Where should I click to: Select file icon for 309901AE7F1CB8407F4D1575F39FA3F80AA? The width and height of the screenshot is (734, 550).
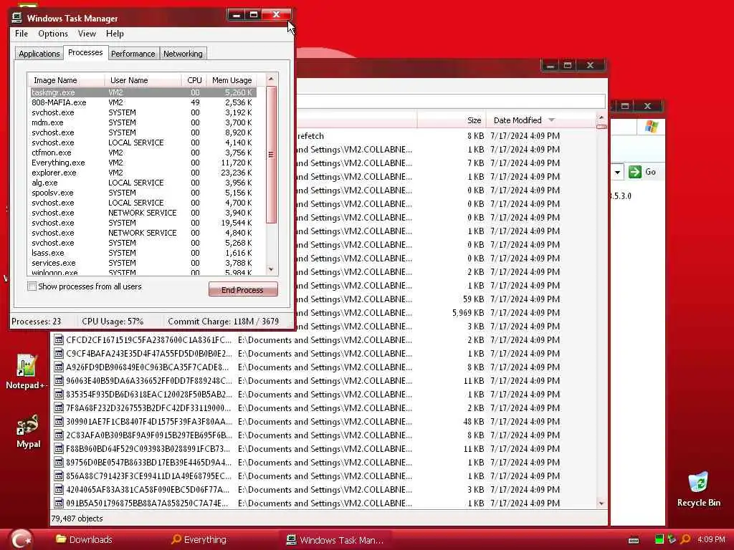click(59, 421)
